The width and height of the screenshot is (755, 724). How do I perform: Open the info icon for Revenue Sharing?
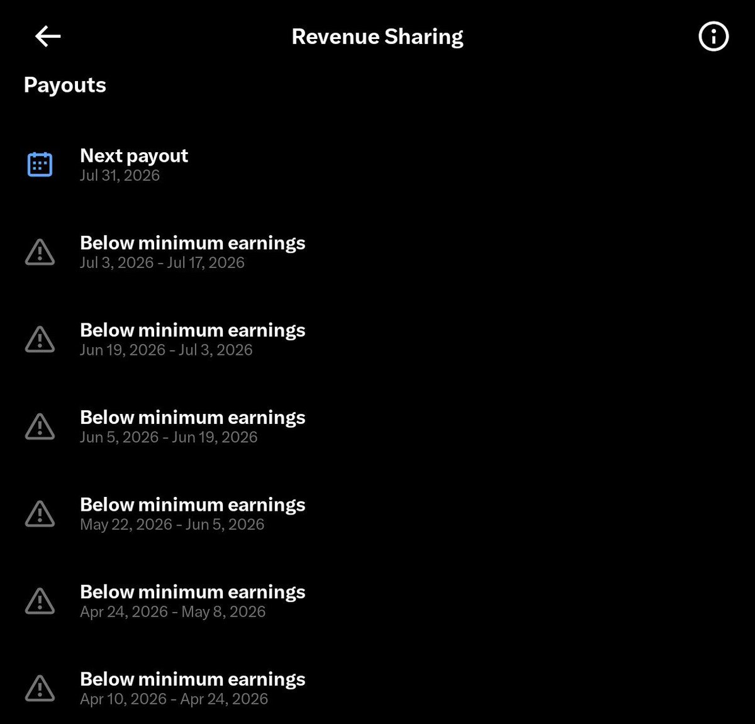point(713,36)
